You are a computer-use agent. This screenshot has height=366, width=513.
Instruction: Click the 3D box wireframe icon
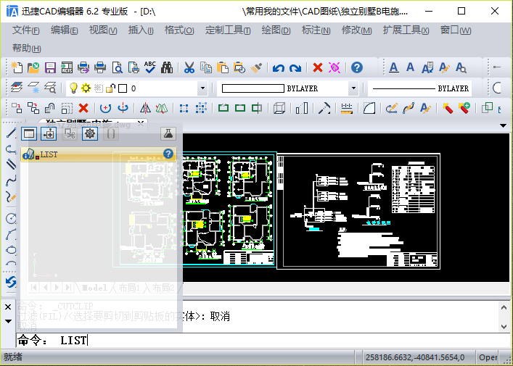279,108
